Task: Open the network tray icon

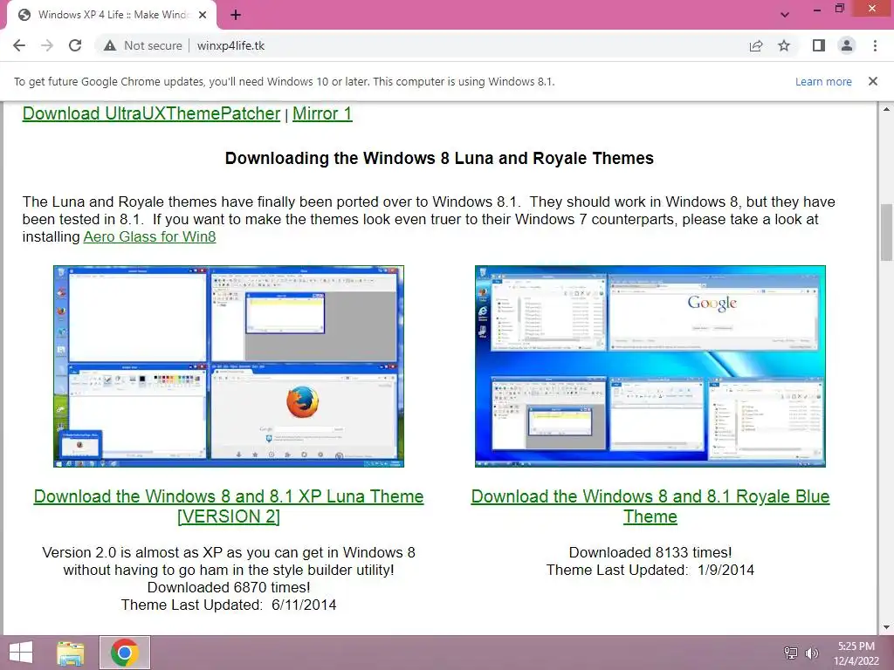Action: point(791,653)
